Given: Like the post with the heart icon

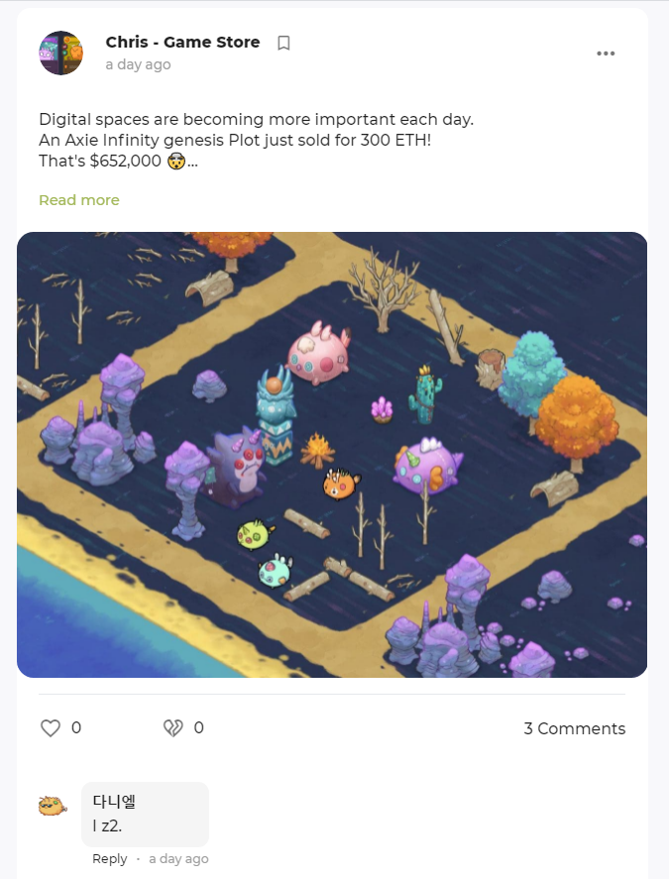Looking at the screenshot, I should click(51, 727).
